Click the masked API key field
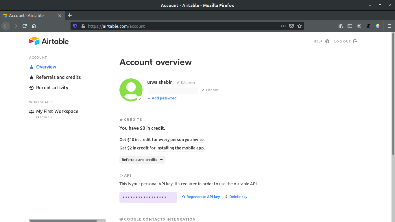The image size is (395, 222). [x=148, y=197]
